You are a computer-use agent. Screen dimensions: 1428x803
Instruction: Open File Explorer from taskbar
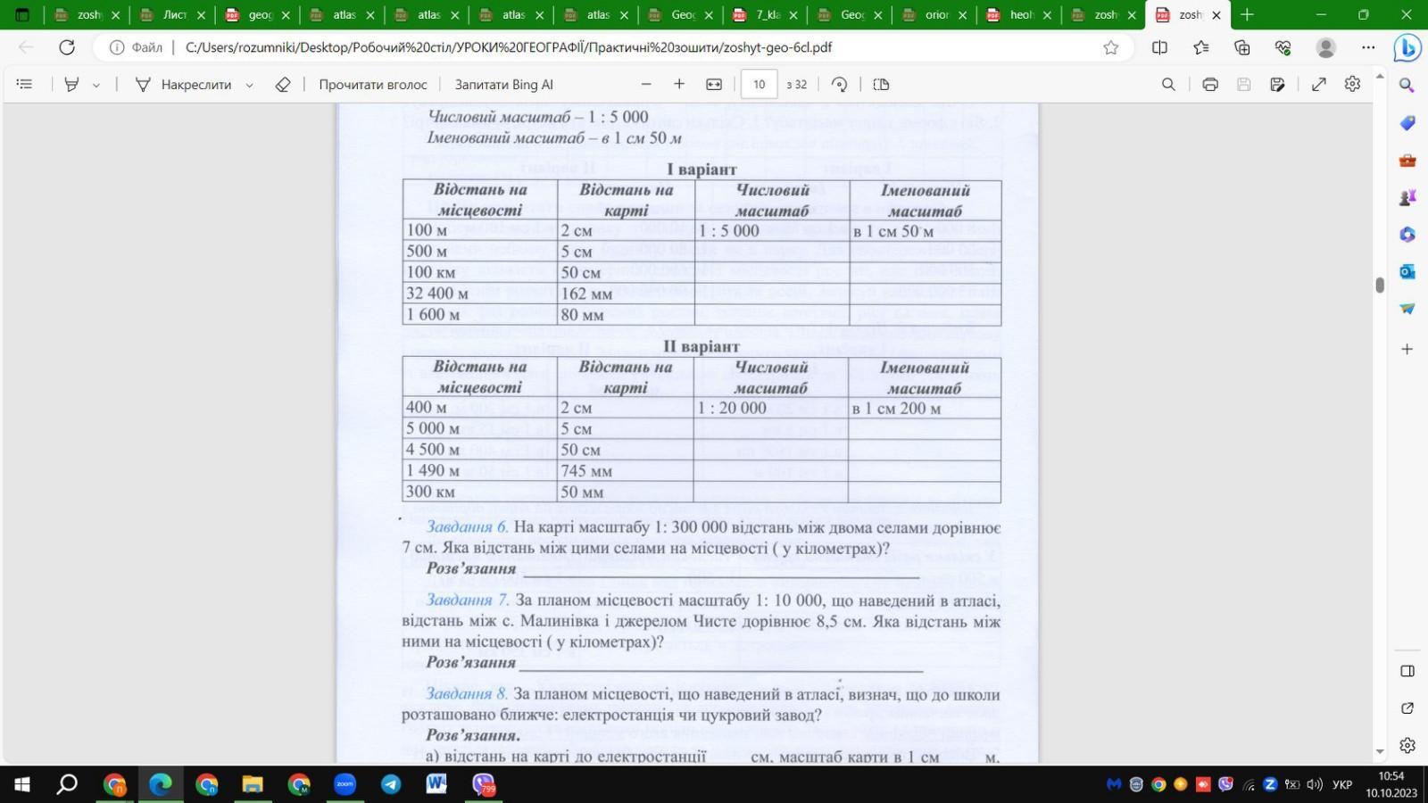tap(253, 784)
